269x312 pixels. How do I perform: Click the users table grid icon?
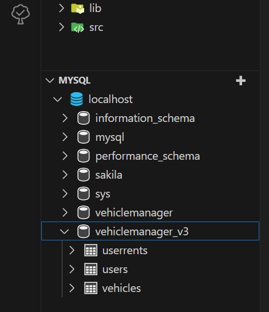coord(91,269)
